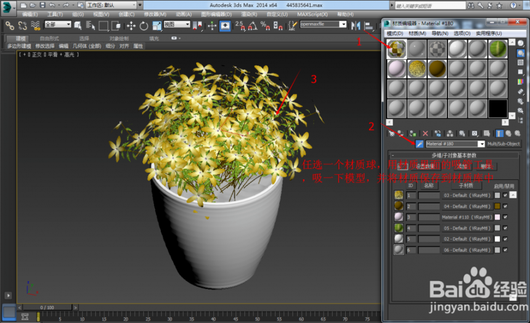Image resolution: width=530 pixels, height=323 pixels.
Task: Click the Unlink Selection broken-chain icon
Action: pyautogui.click(x=22, y=26)
